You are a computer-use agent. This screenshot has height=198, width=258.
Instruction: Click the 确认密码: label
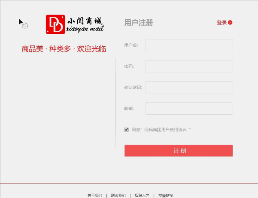coord(133,87)
